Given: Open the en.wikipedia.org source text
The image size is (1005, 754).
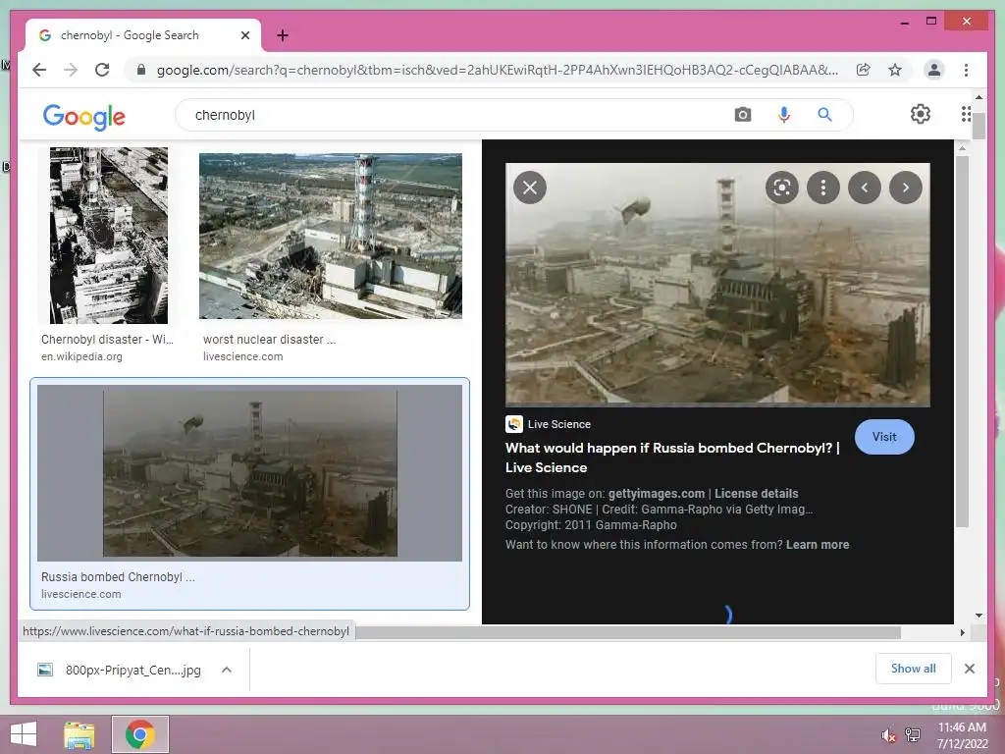Looking at the screenshot, I should 81,356.
